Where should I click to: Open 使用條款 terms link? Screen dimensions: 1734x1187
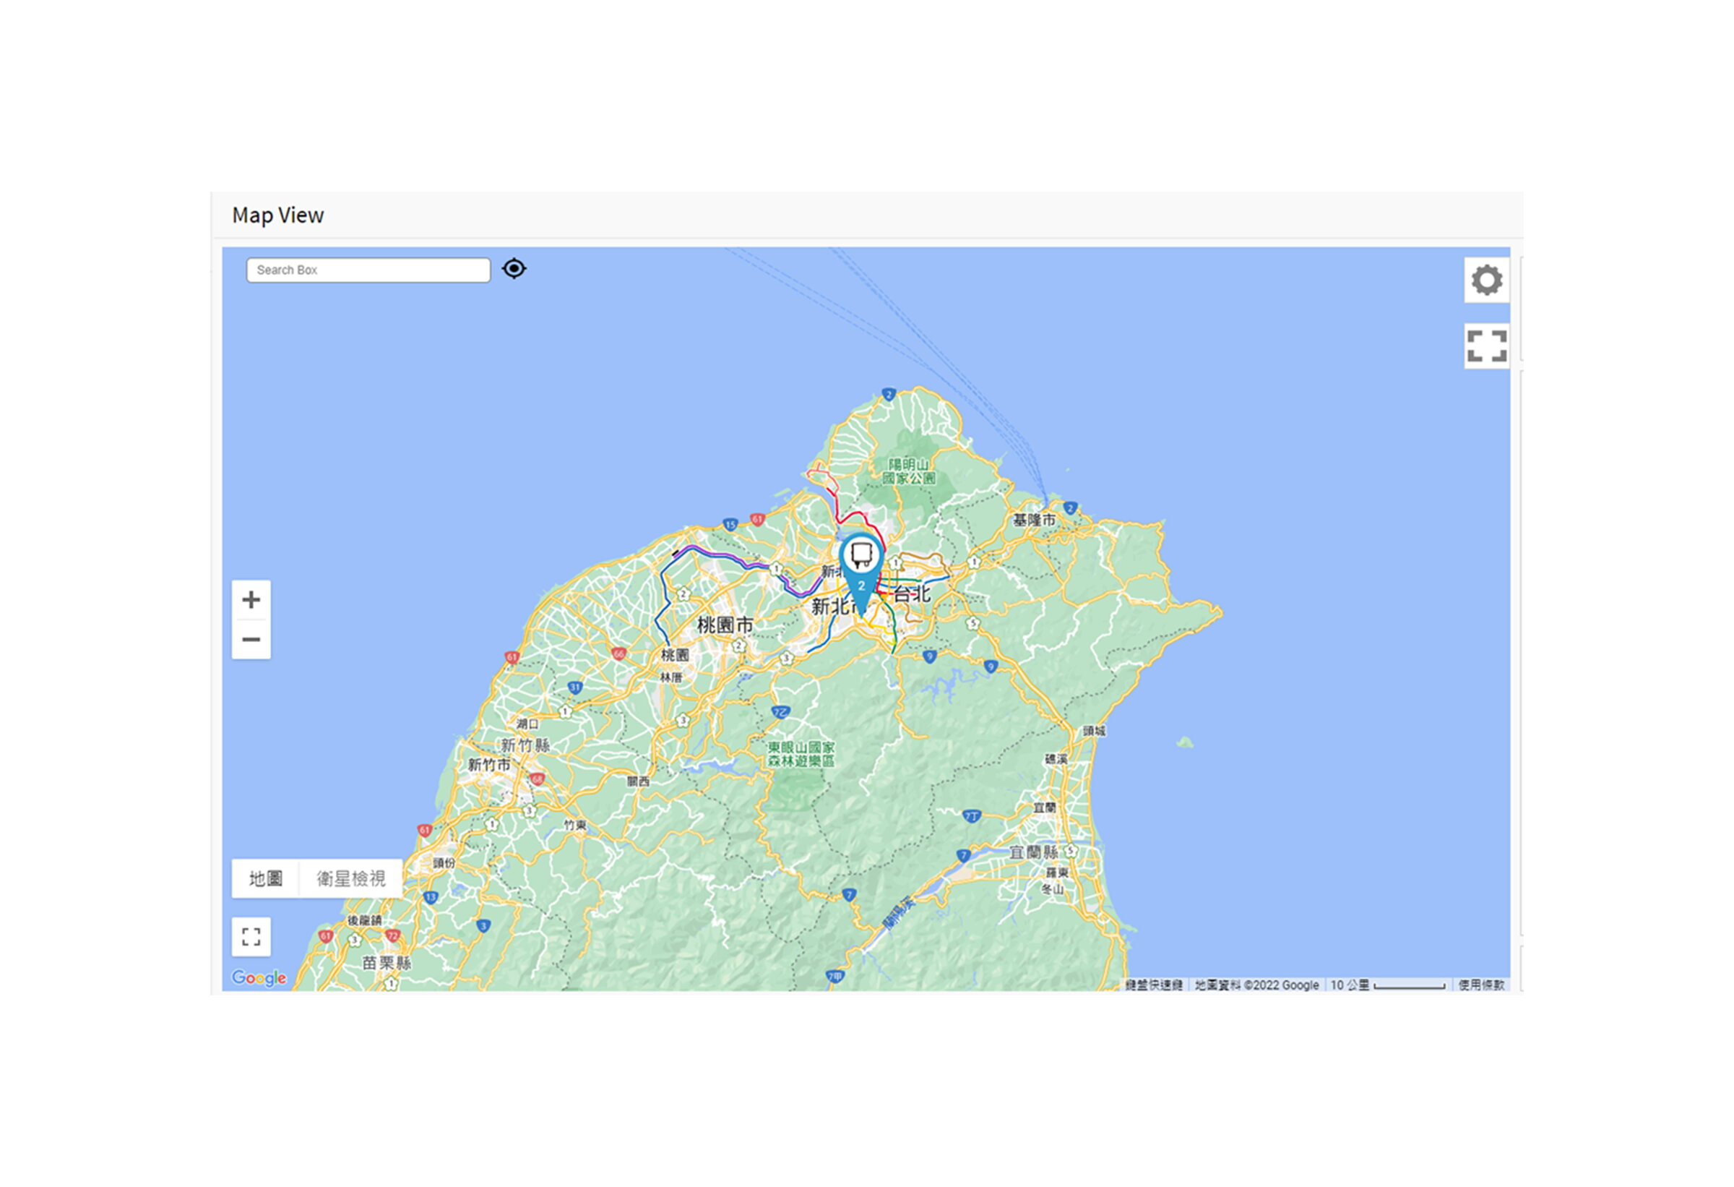coord(1481,985)
